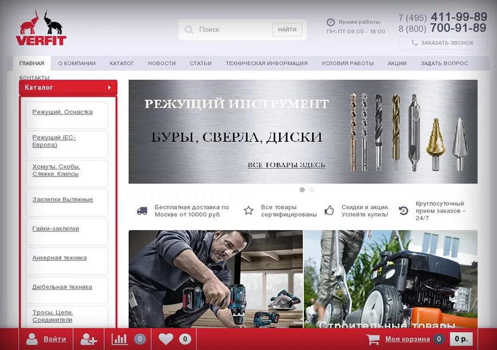The width and height of the screenshot is (497, 350).
Task: Open category Анкерная техника
Action: coord(60,257)
